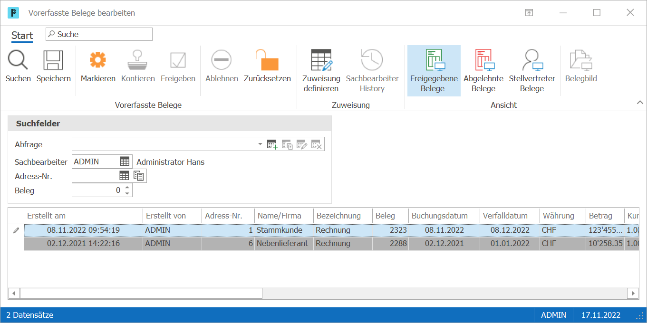Image resolution: width=647 pixels, height=323 pixels.
Task: Increase the Beleg value with up arrow
Action: click(x=127, y=188)
